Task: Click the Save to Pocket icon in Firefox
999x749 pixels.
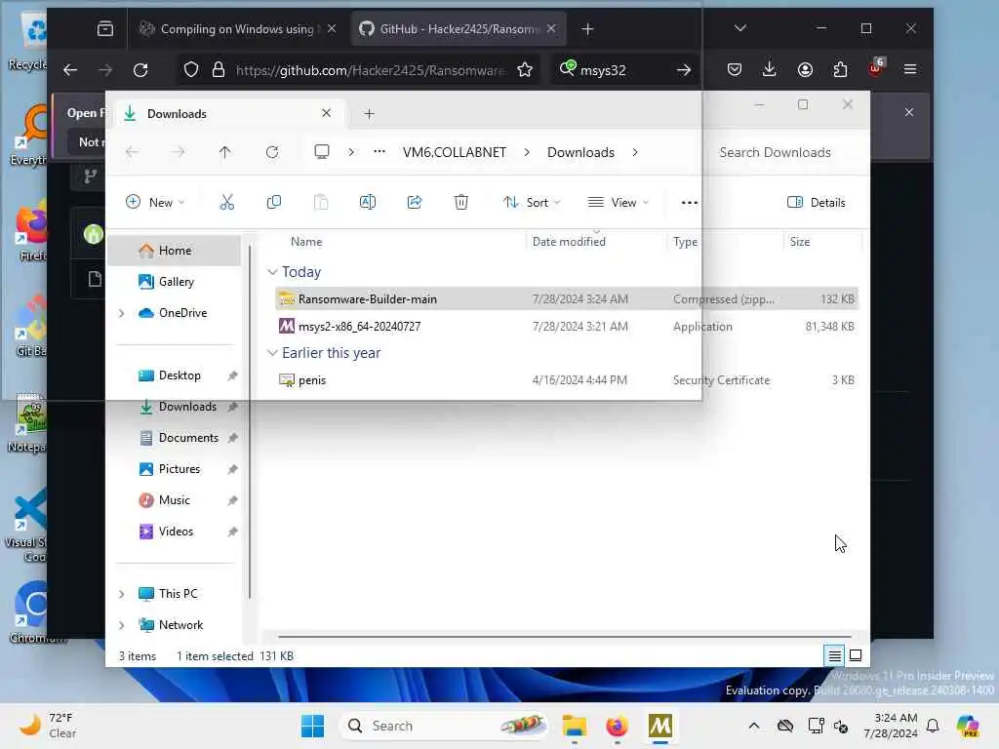Action: point(735,69)
